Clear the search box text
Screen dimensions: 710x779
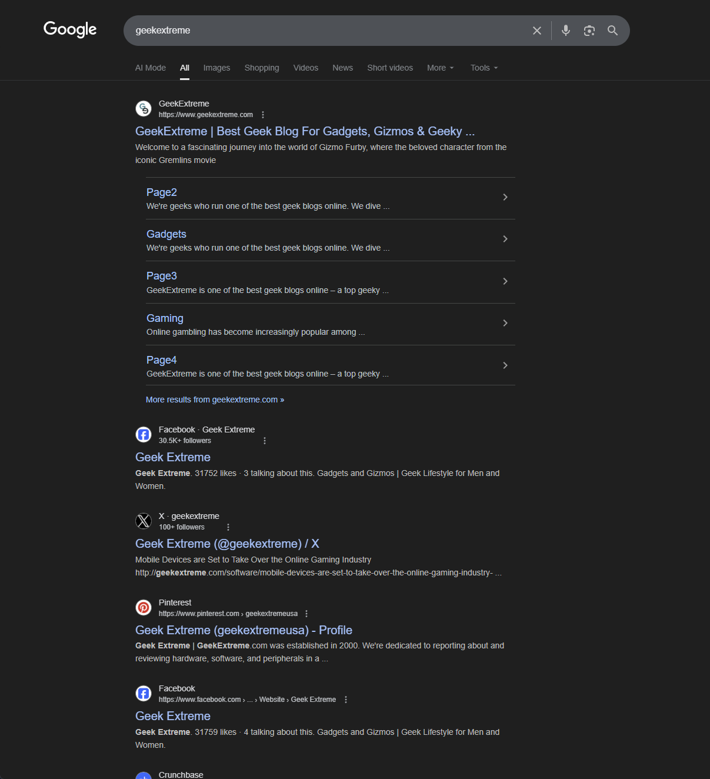536,31
